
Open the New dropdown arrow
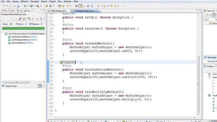(x=7, y=6)
